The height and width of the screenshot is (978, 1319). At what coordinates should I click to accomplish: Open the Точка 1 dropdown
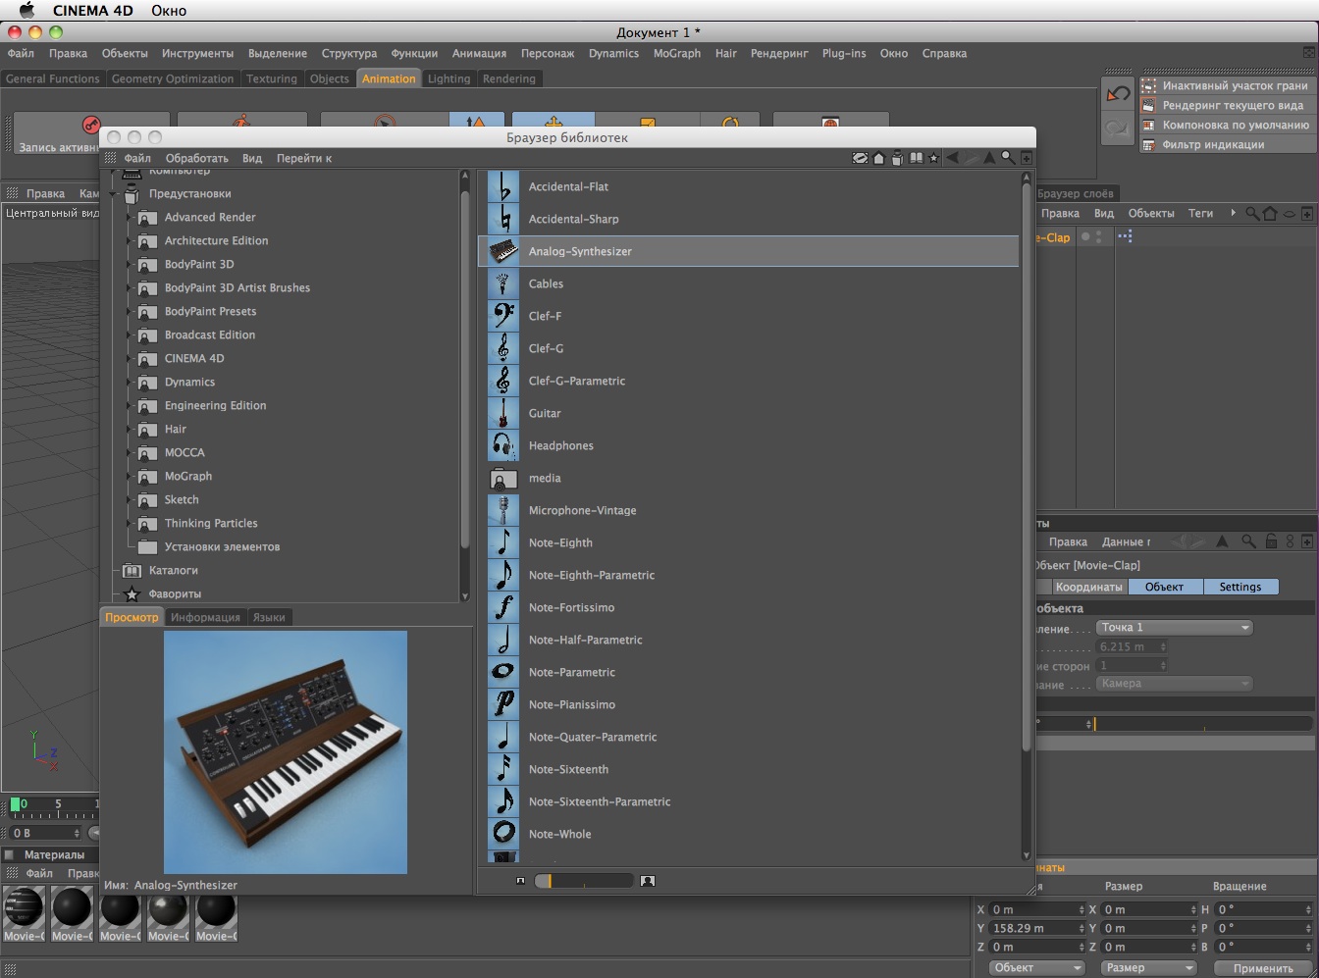pyautogui.click(x=1175, y=628)
